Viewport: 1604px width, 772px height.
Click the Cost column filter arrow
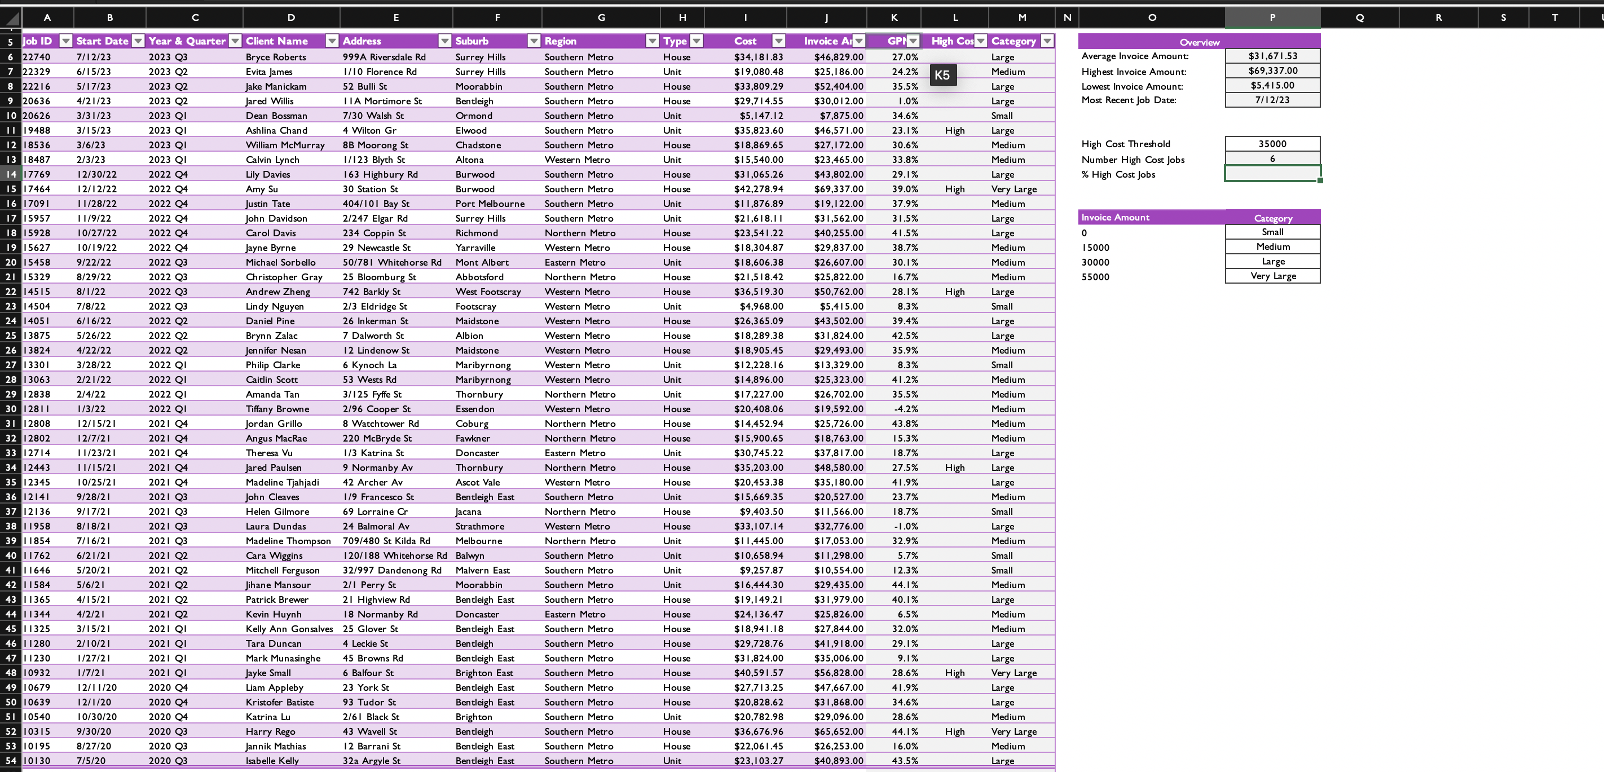click(778, 41)
